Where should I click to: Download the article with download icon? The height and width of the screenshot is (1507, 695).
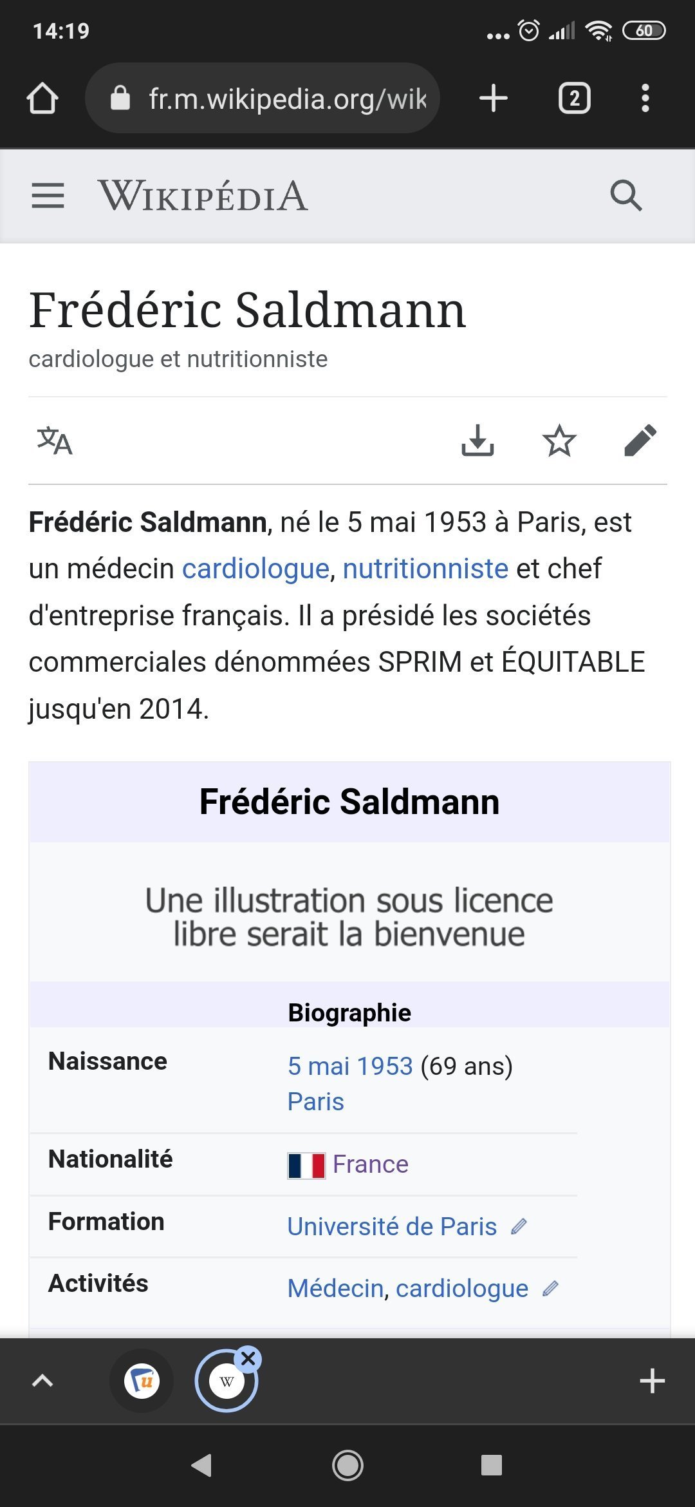coord(477,441)
